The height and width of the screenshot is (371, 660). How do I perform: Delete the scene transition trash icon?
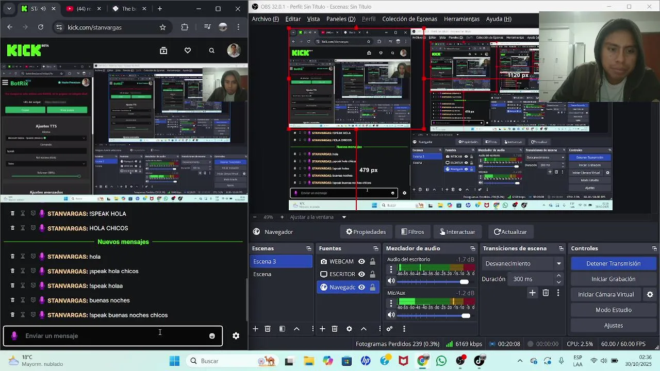tap(546, 293)
